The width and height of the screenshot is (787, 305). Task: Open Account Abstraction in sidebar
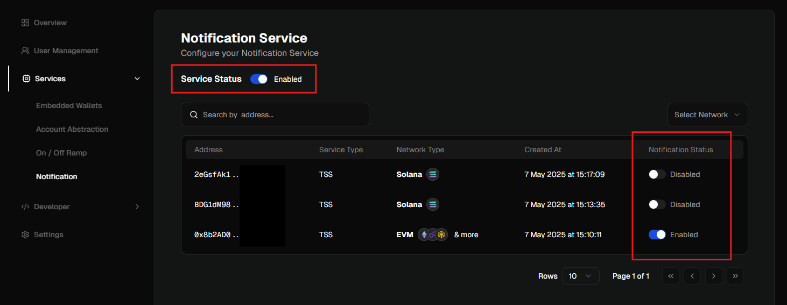tap(72, 129)
